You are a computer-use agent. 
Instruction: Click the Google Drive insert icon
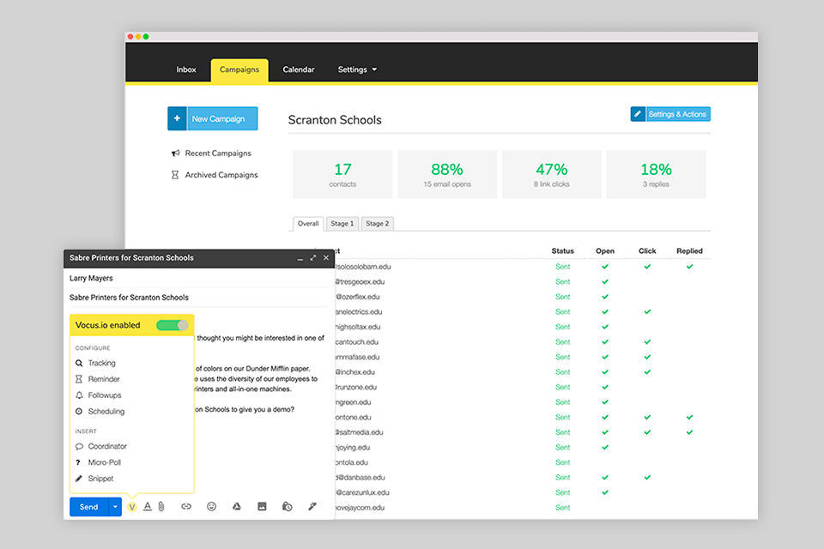point(237,506)
